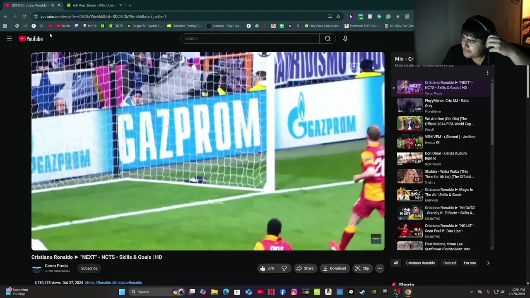Dislike the video with the thumbs-down button

tap(284, 268)
